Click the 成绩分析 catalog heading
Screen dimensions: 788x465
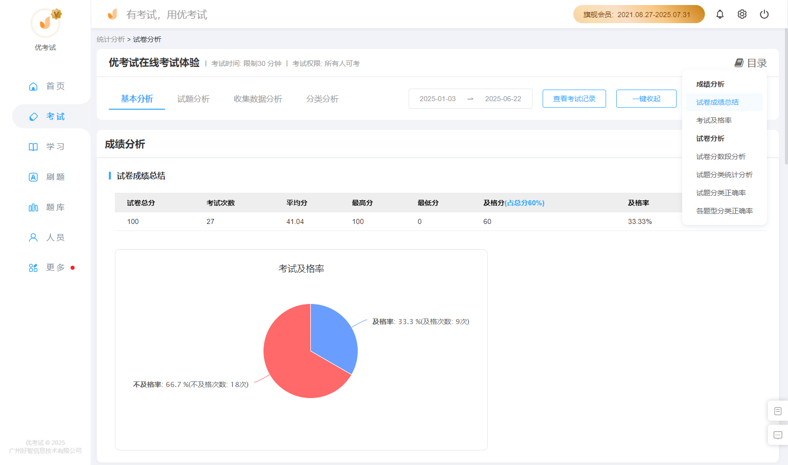point(710,84)
